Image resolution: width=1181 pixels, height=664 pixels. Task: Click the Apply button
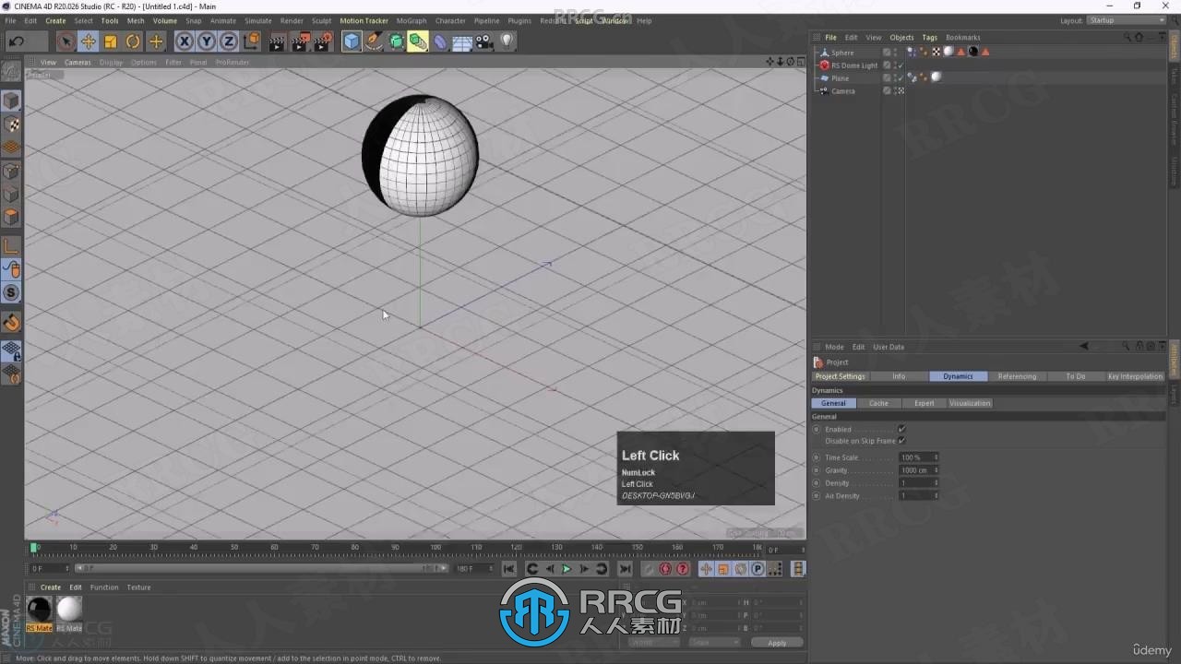click(777, 643)
